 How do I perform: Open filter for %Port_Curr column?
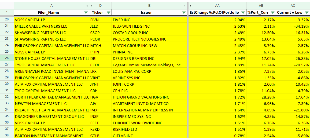tap(272, 12)
